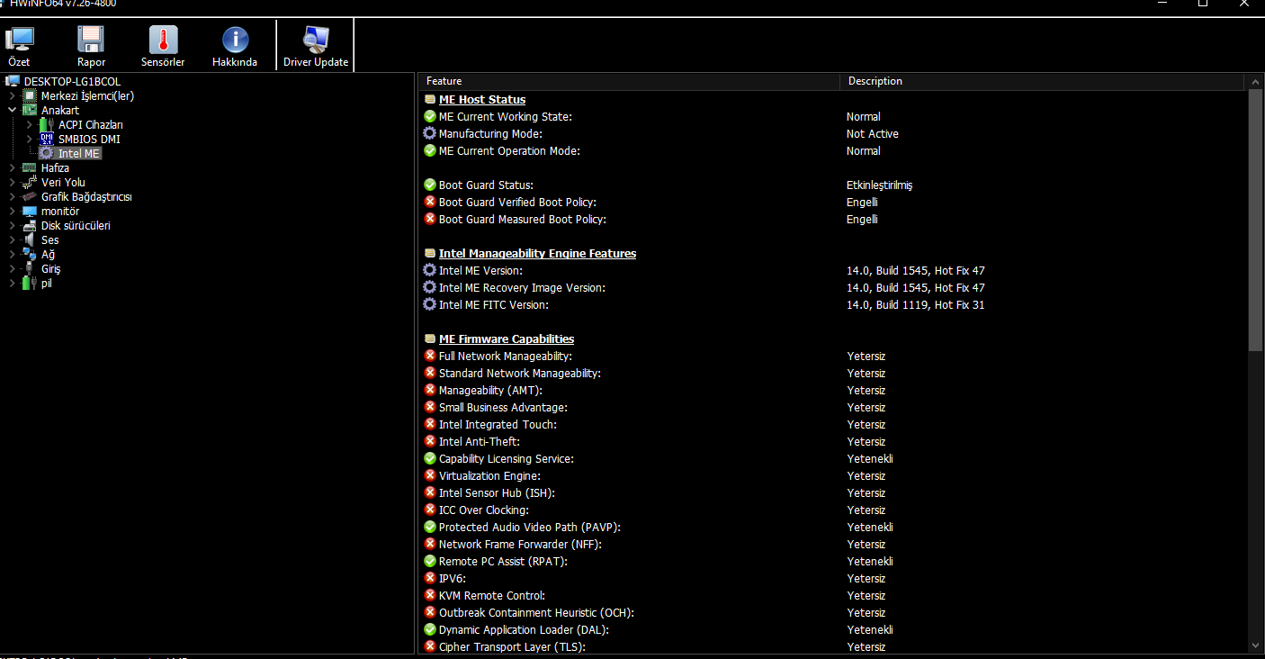Select the Intel ME FITC Version row
Screen dimensions: 1265x659
tap(834, 304)
